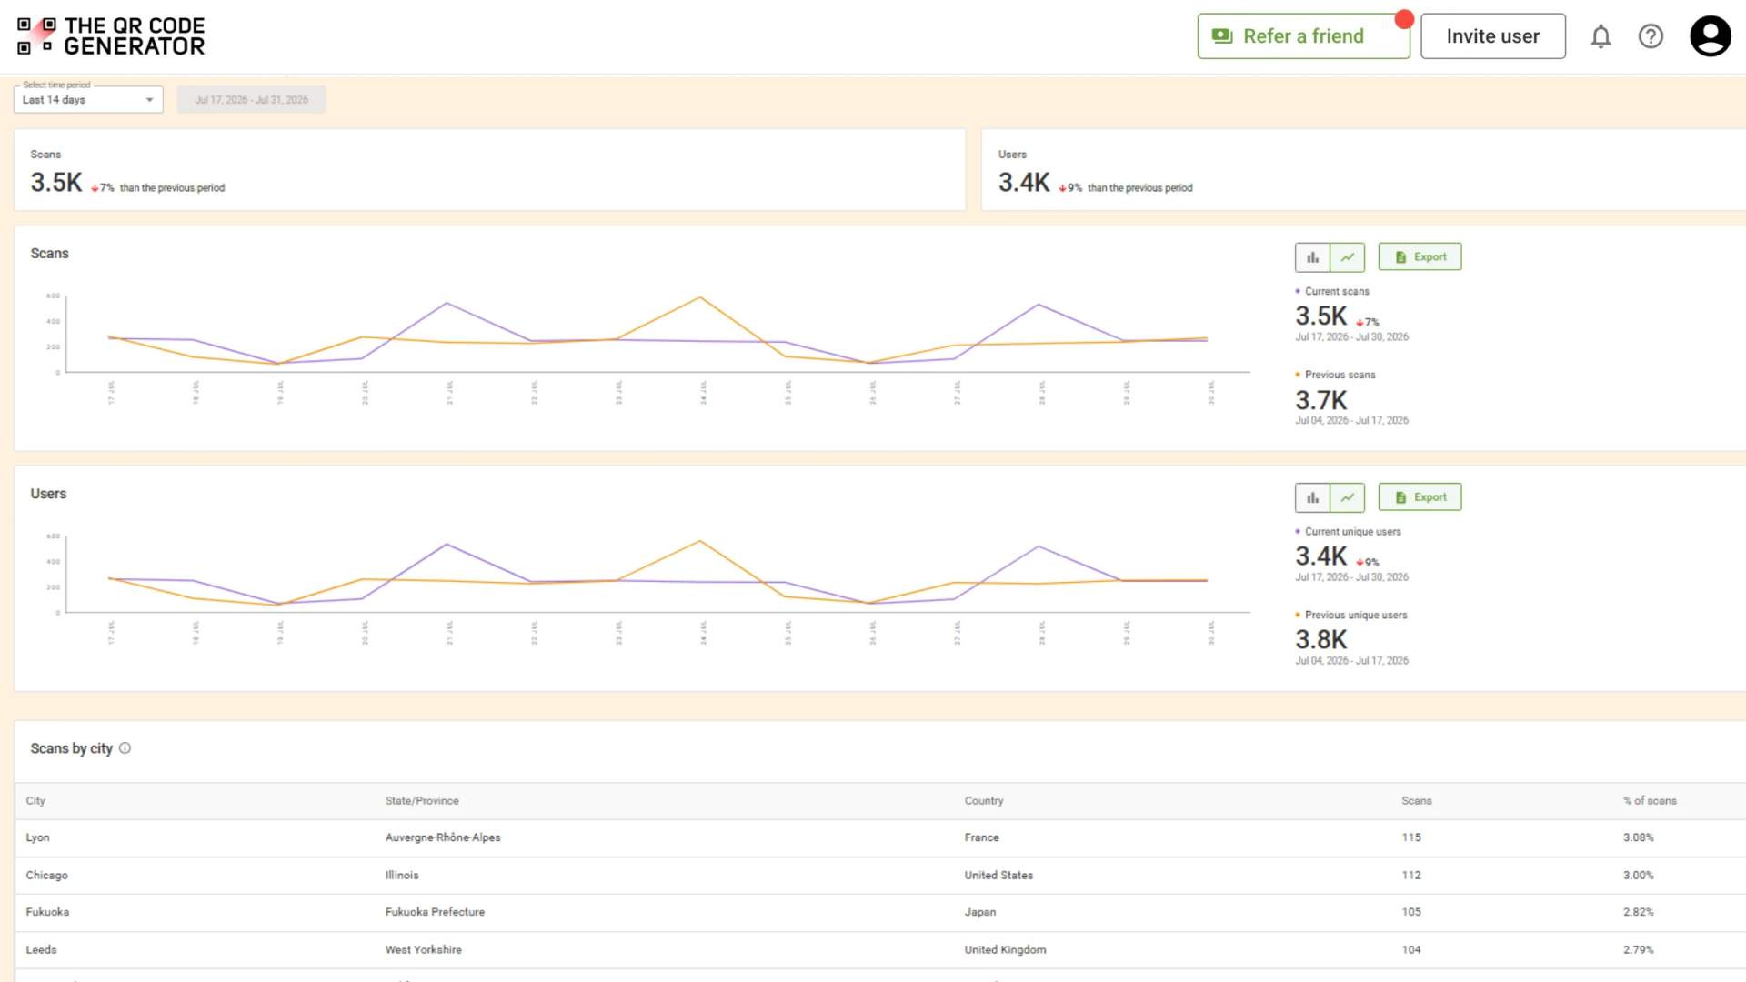Click the Invite user button
Screen dimensions: 1746x982
(x=1492, y=36)
